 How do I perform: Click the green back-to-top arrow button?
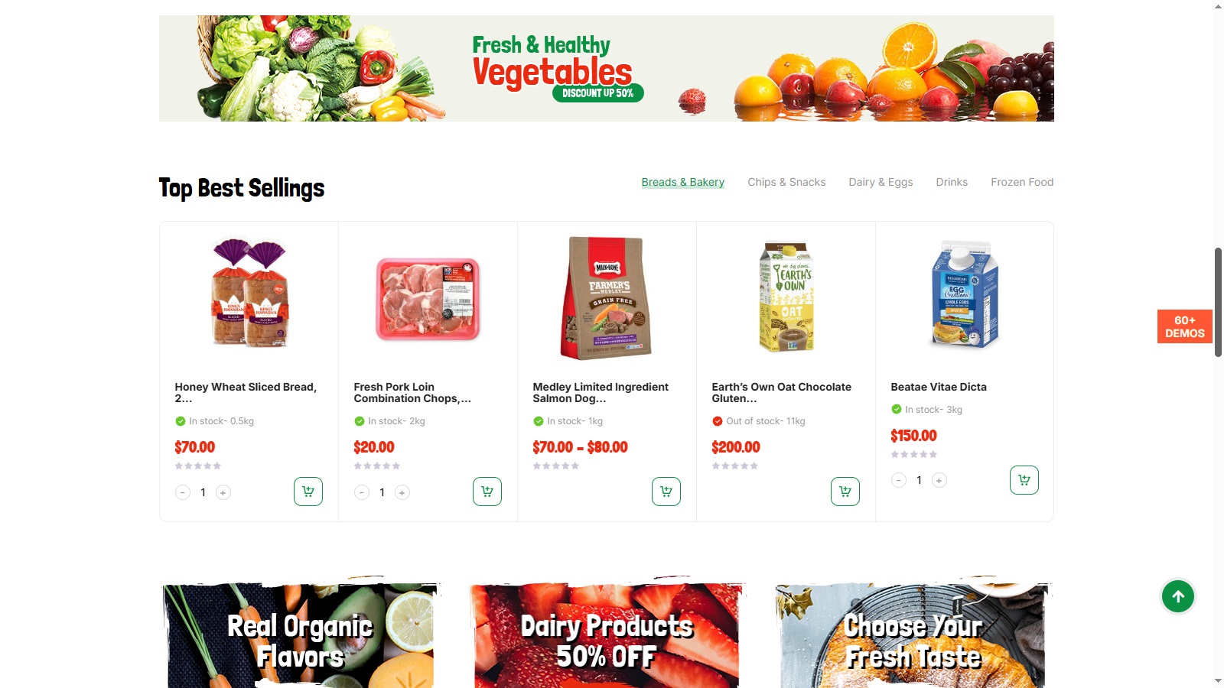point(1178,596)
